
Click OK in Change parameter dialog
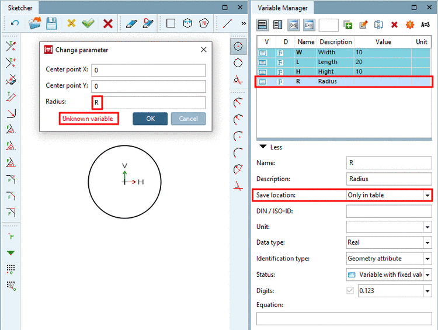pyautogui.click(x=150, y=119)
